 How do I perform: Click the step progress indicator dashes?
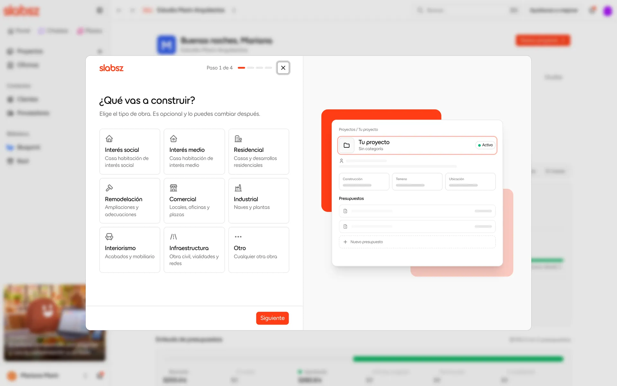[x=255, y=68]
